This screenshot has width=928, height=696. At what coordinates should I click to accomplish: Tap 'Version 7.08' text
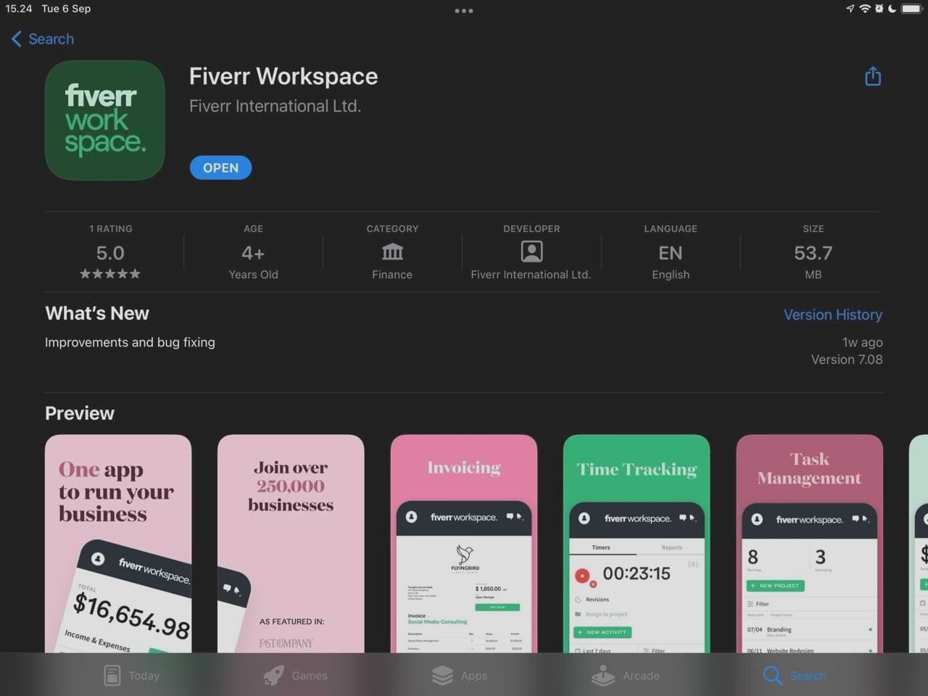pyautogui.click(x=847, y=360)
